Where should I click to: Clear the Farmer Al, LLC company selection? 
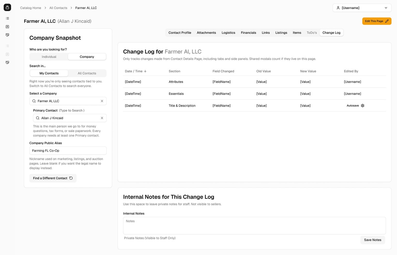102,101
